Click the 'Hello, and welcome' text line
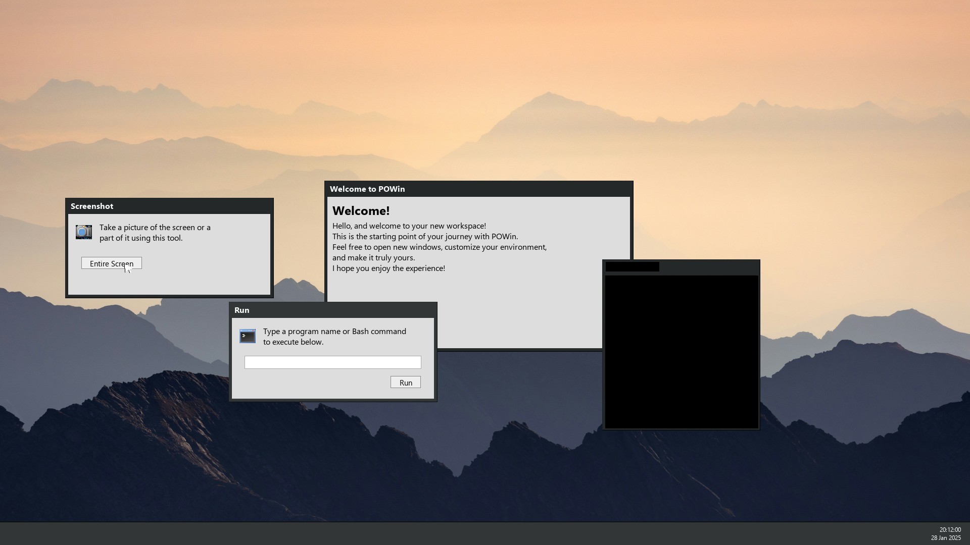The width and height of the screenshot is (970, 545). pos(409,226)
